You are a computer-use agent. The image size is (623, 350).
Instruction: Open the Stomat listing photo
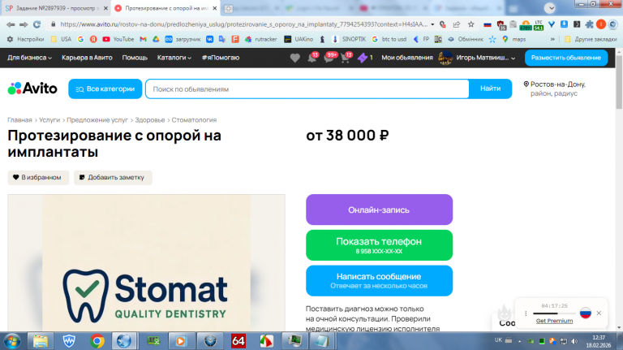click(x=146, y=262)
